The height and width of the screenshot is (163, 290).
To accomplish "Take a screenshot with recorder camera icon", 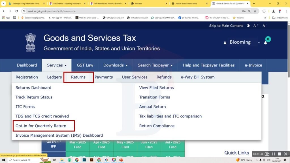I will click(267, 154).
